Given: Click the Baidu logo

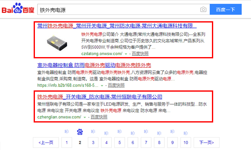Looking at the screenshot, I should coord(18,8).
